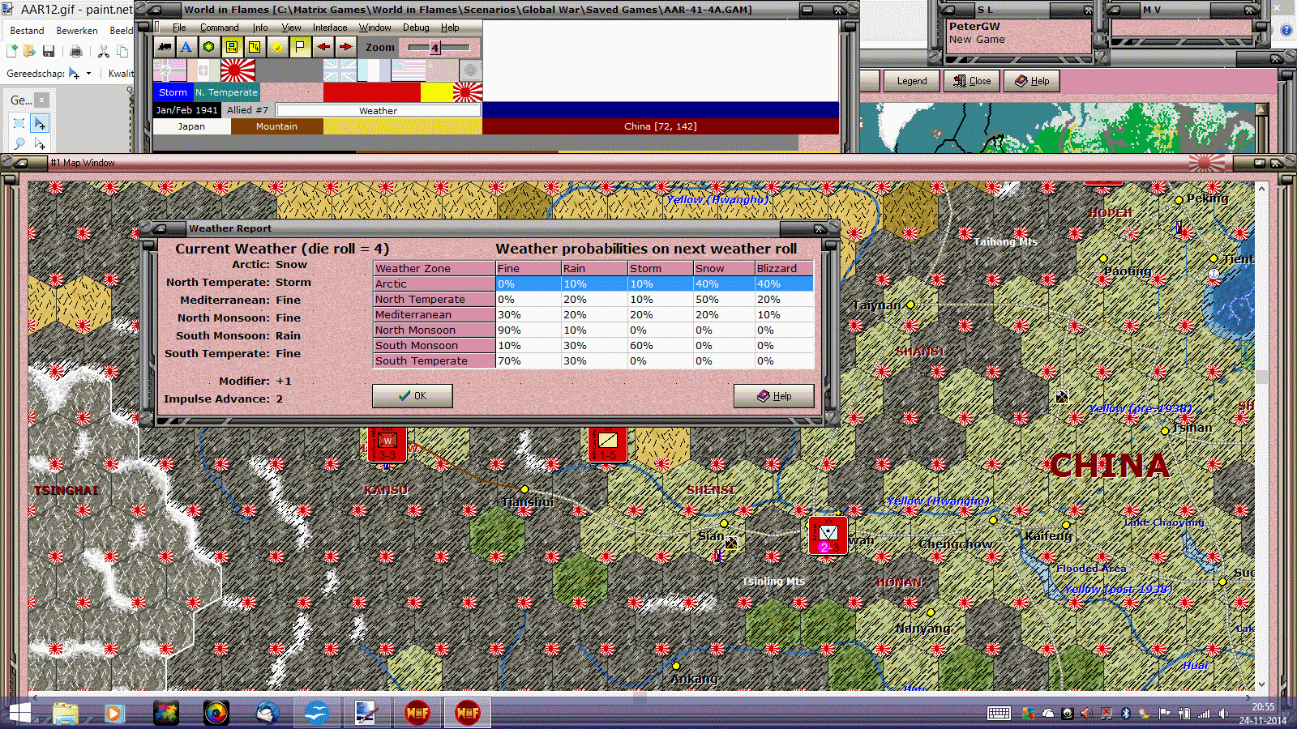Select the faded Union Jack flag
This screenshot has height=729, width=1297.
coord(340,70)
